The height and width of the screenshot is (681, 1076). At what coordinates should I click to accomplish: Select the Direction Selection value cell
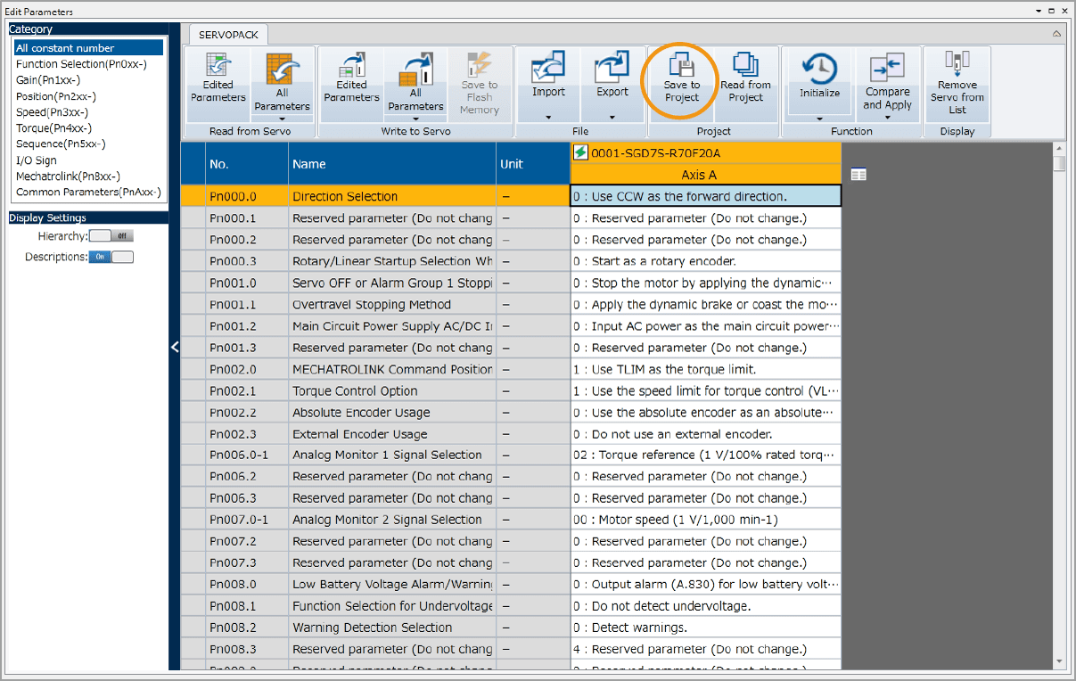point(705,196)
